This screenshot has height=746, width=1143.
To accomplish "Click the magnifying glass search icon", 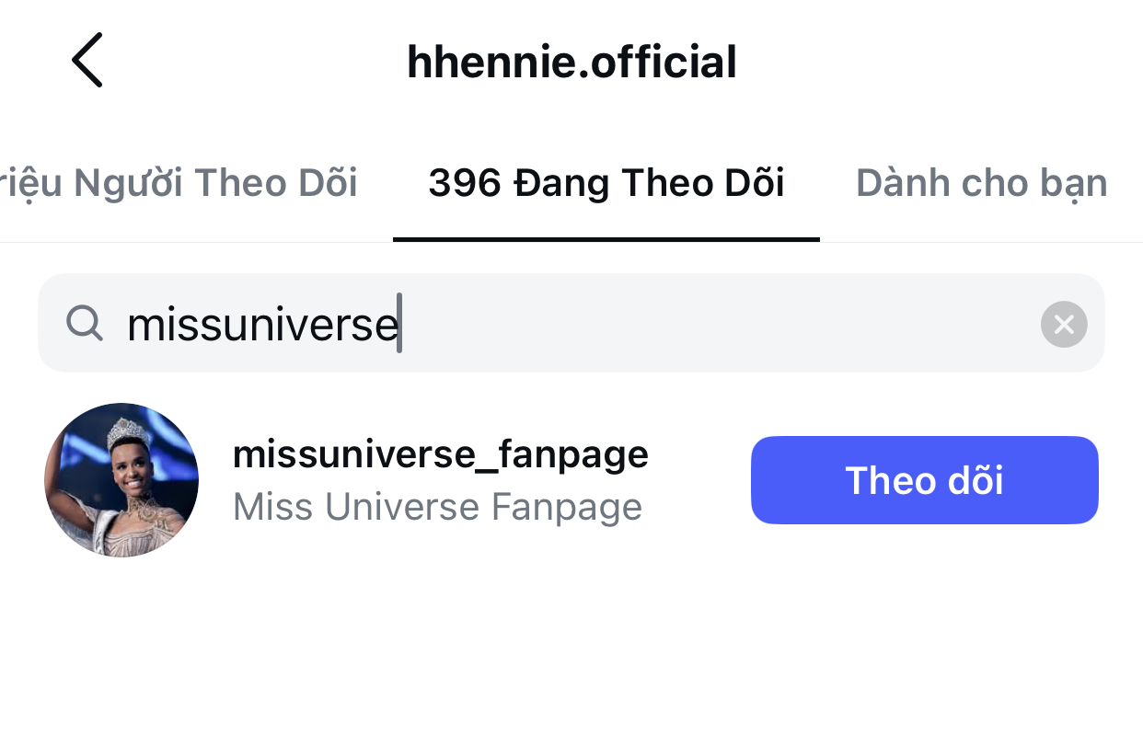I will coord(85,323).
